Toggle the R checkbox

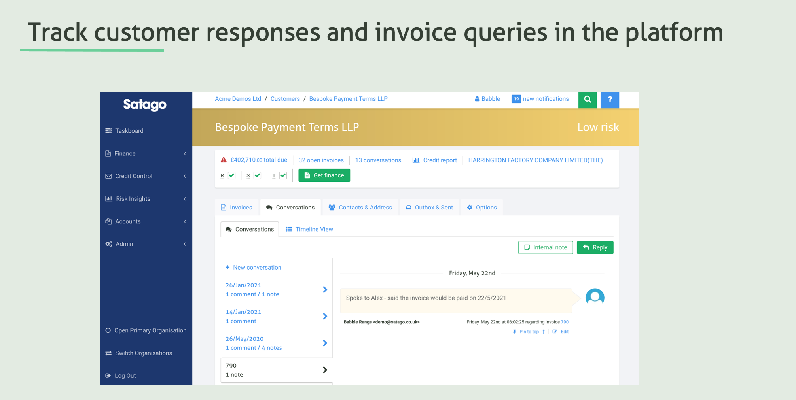[232, 175]
